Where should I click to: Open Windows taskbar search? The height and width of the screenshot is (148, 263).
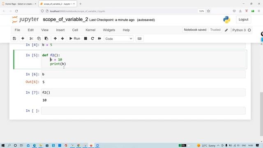coord(9,145)
